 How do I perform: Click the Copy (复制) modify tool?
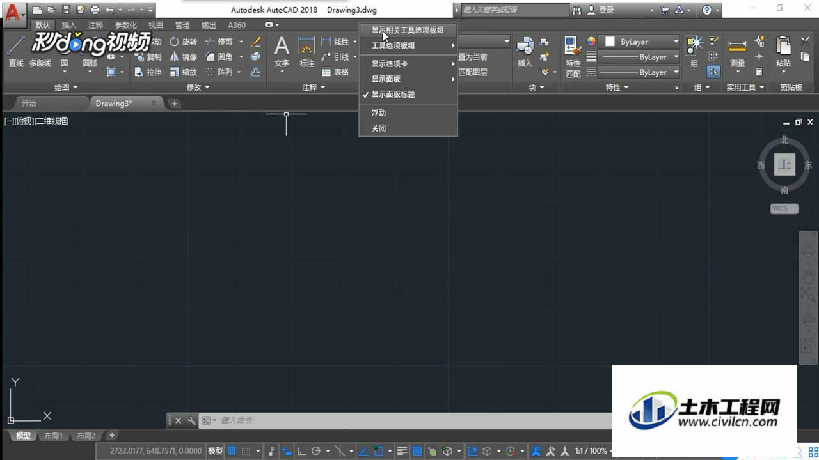[x=148, y=57]
